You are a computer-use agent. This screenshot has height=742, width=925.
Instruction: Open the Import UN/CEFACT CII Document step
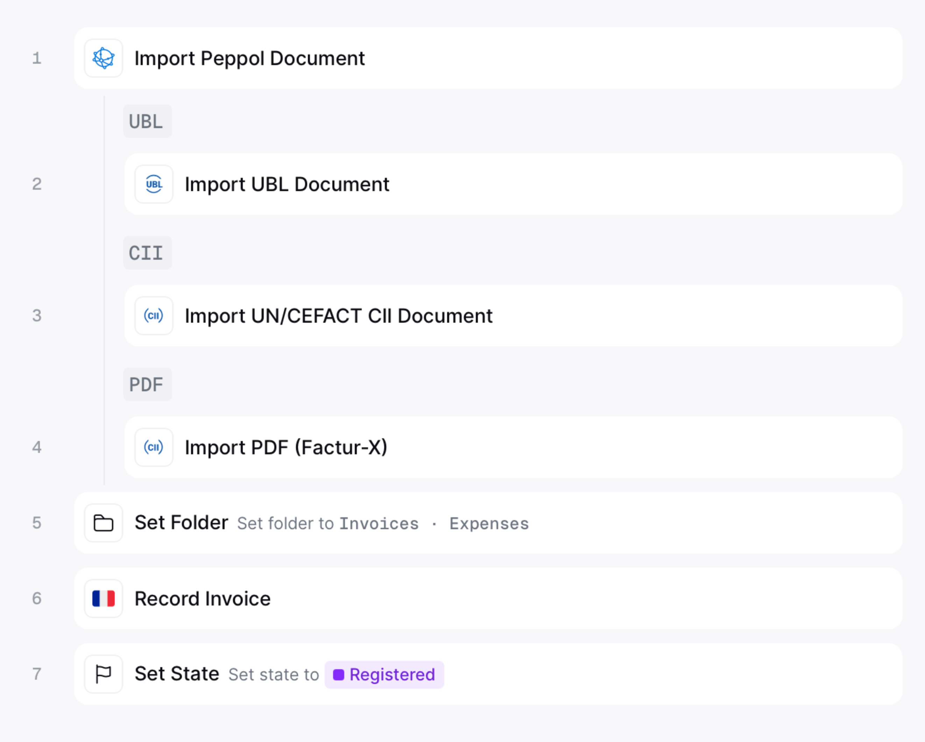(x=513, y=316)
